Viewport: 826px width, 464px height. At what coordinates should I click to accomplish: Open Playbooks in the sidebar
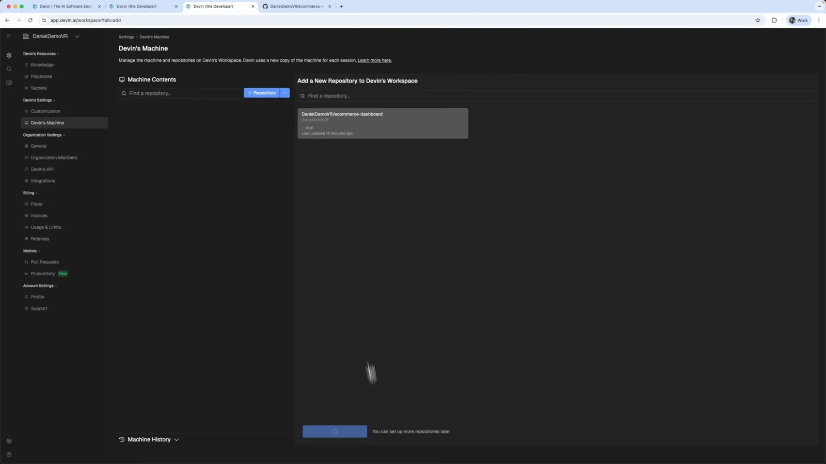(41, 76)
